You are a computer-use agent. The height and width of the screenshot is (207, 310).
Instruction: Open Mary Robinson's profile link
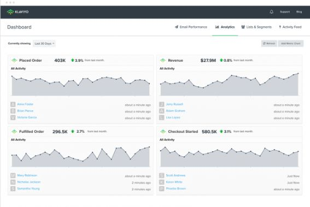27,175
